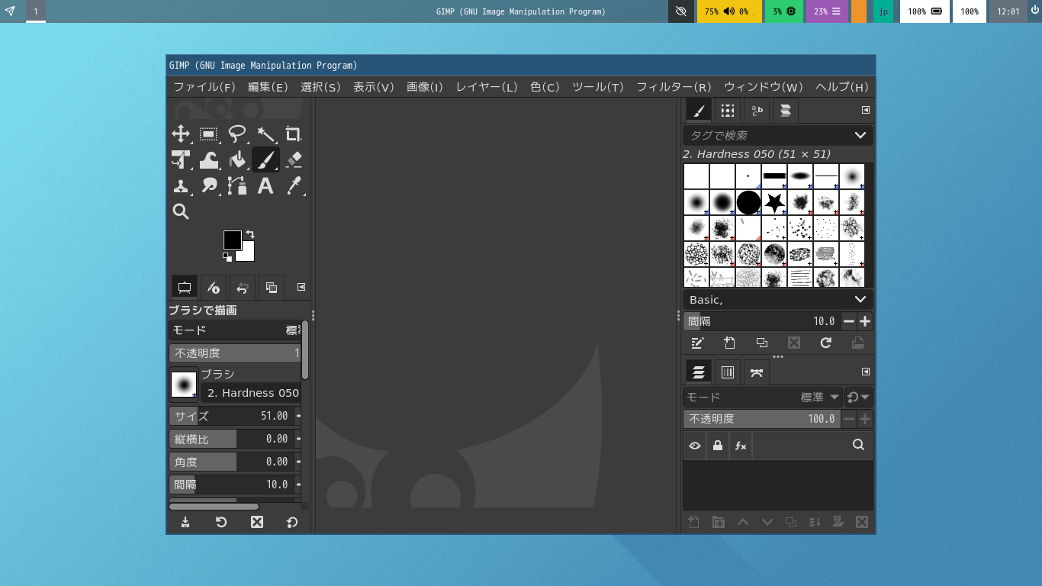Pick the star-shaped brush thumbnail
The height and width of the screenshot is (586, 1042).
[x=774, y=202]
